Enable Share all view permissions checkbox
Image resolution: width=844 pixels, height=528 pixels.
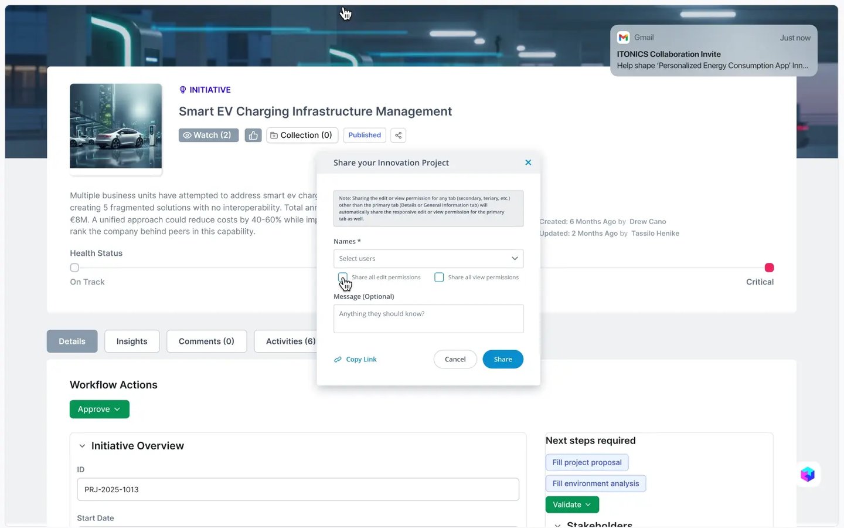tap(439, 277)
